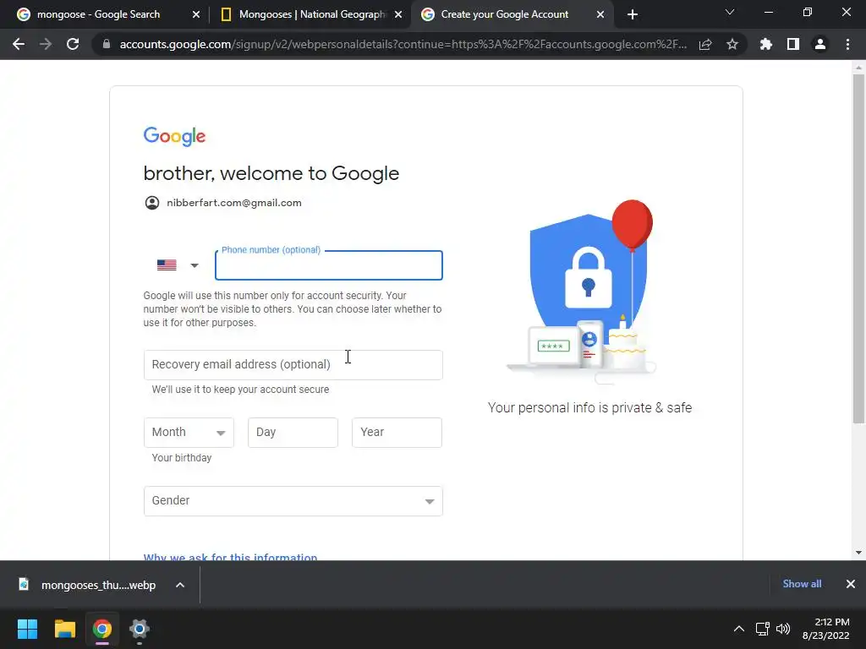866x649 pixels.
Task: Open File Explorer from the taskbar
Action: [x=64, y=629]
